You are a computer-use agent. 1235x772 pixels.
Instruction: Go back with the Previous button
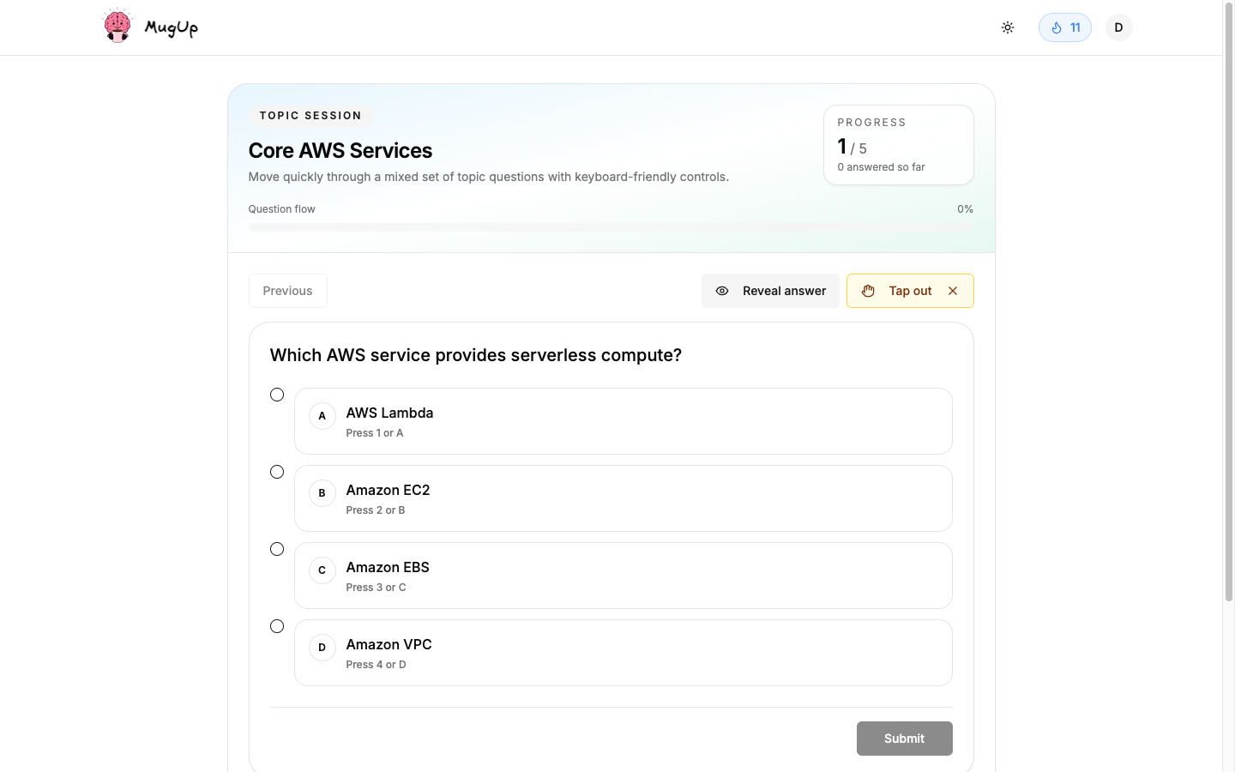click(x=288, y=291)
